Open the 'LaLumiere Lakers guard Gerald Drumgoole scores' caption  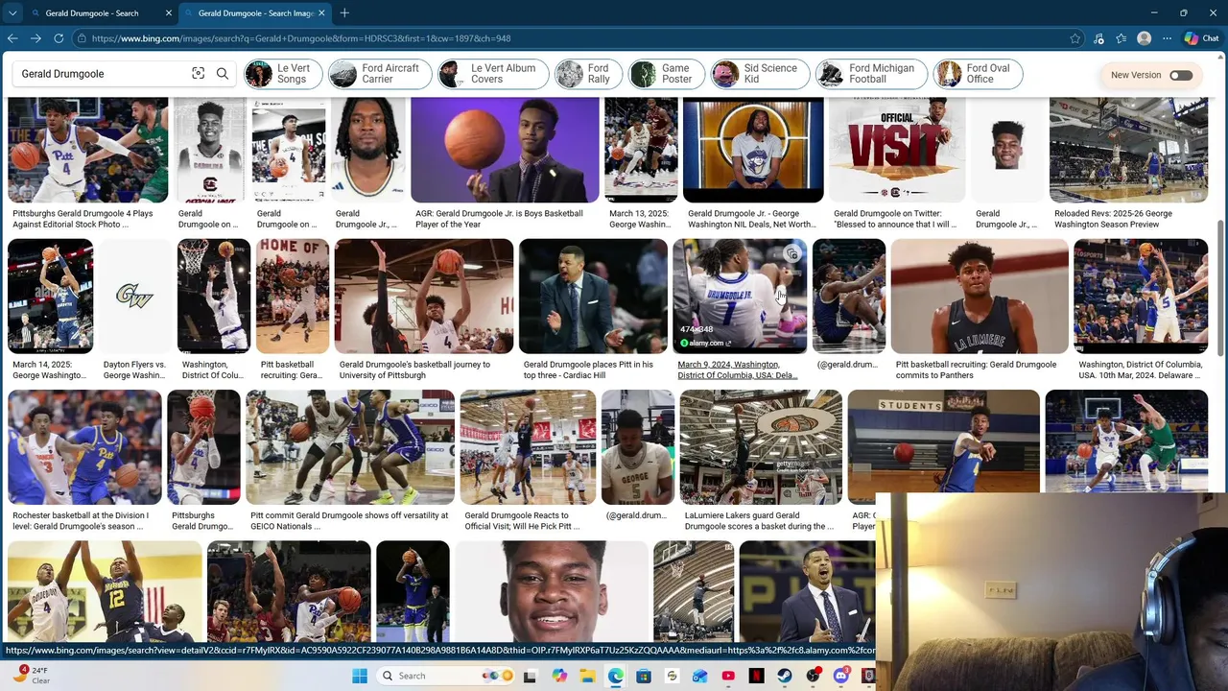(x=759, y=520)
